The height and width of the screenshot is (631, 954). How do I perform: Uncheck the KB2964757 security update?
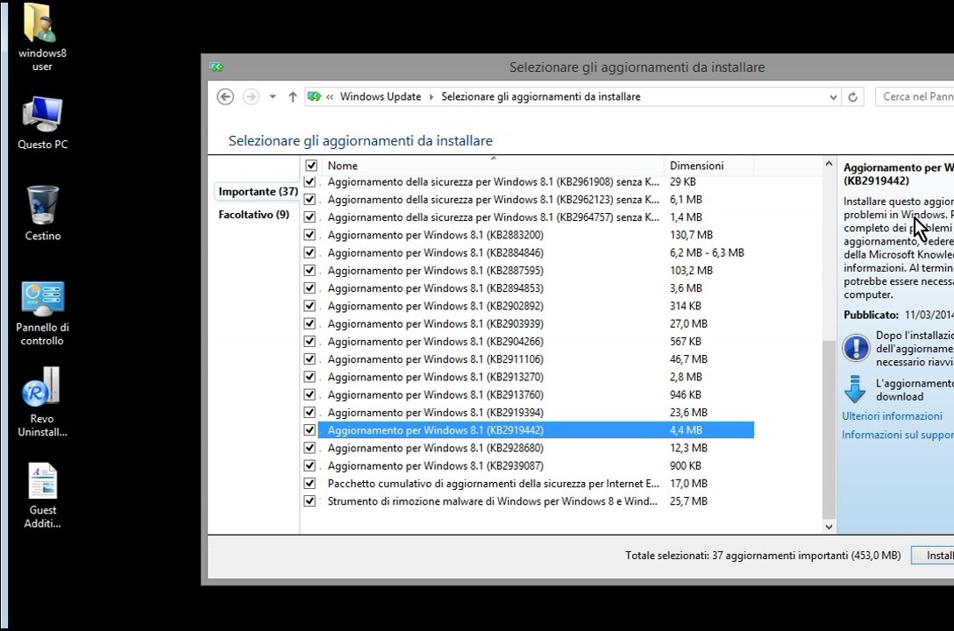(x=310, y=217)
